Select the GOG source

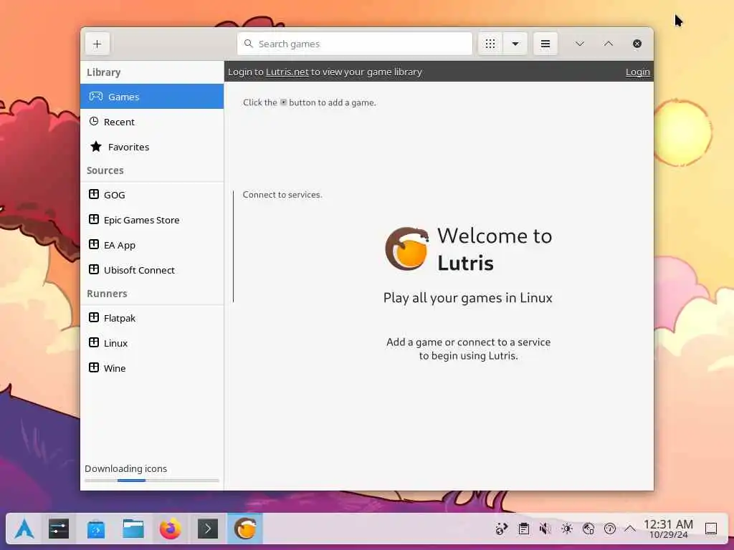152,195
